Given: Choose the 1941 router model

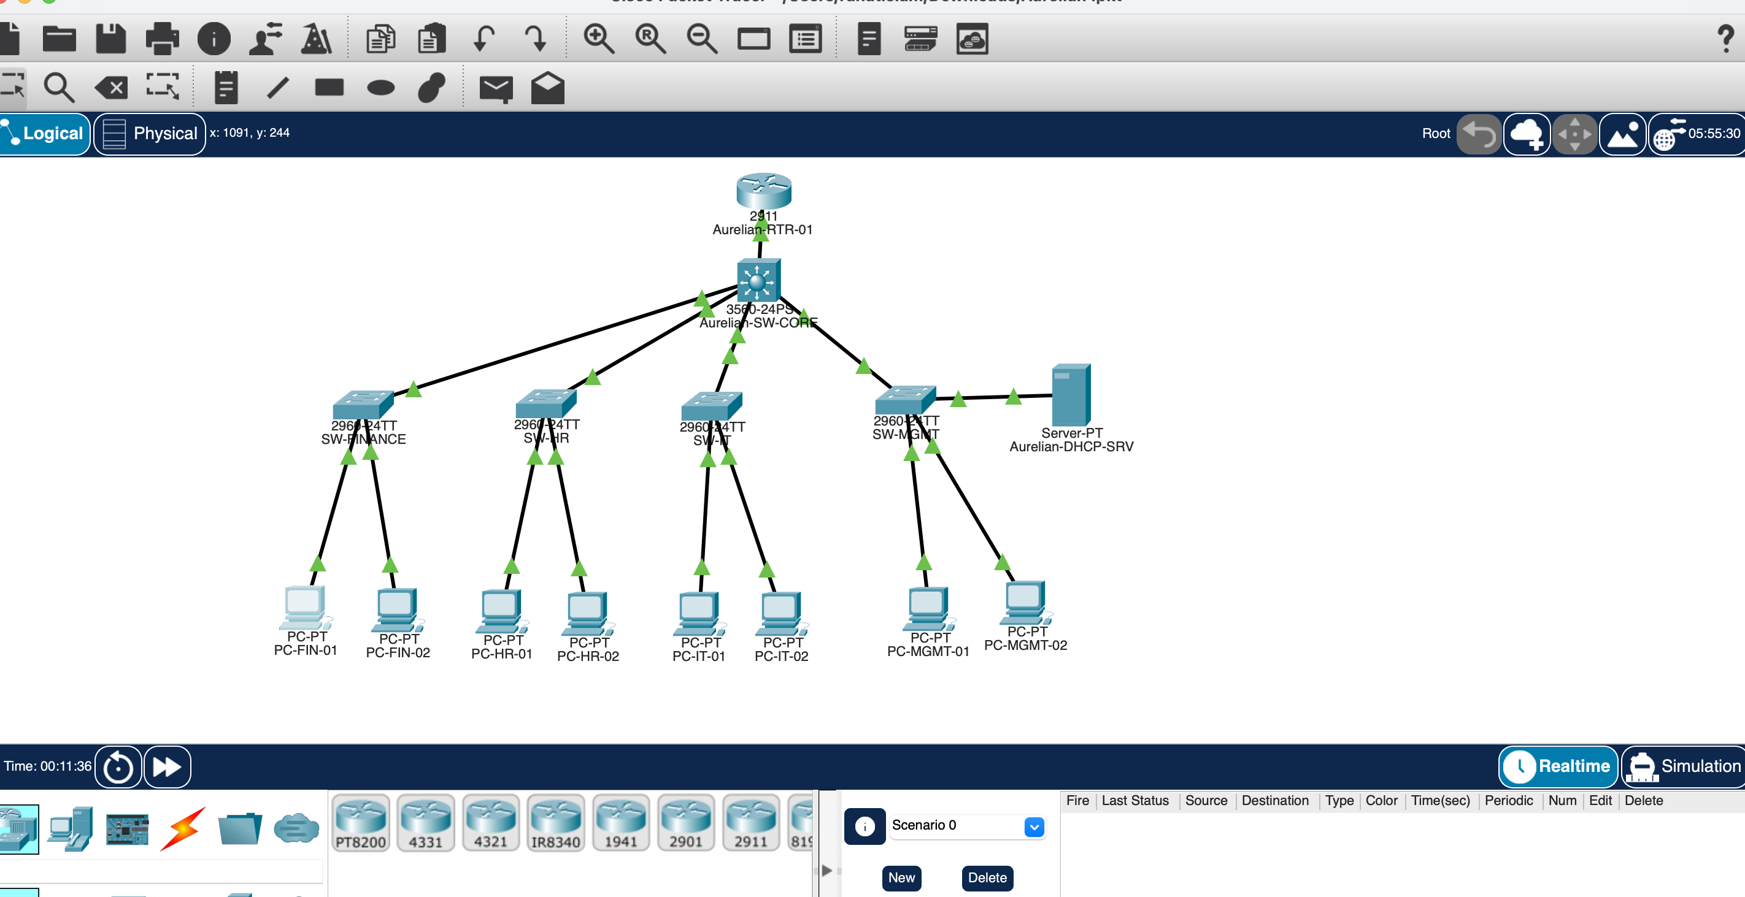Looking at the screenshot, I should [x=620, y=823].
